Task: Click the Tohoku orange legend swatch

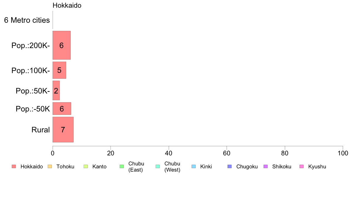Action: coord(50,167)
